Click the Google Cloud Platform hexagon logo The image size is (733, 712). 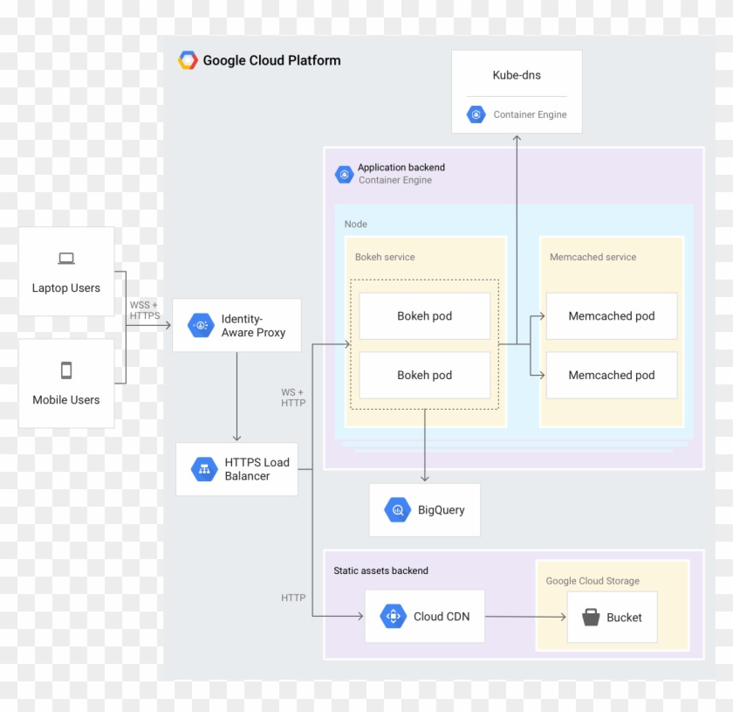point(188,60)
